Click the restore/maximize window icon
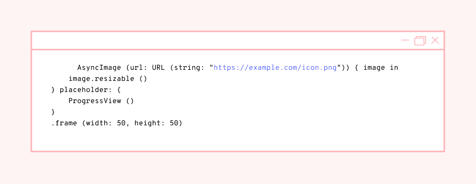This screenshot has height=184, width=476. tap(420, 40)
